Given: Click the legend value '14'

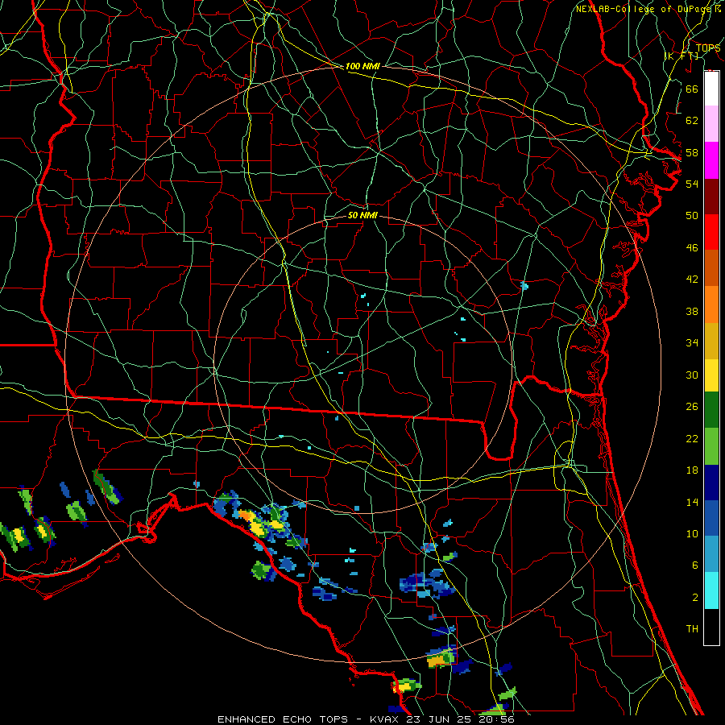Looking at the screenshot, I should pyautogui.click(x=692, y=502).
